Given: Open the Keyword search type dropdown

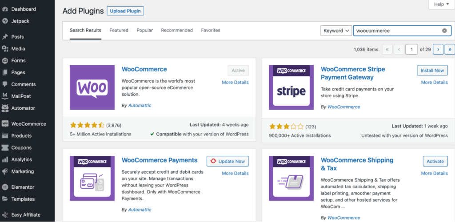Looking at the screenshot, I should pyautogui.click(x=336, y=31).
